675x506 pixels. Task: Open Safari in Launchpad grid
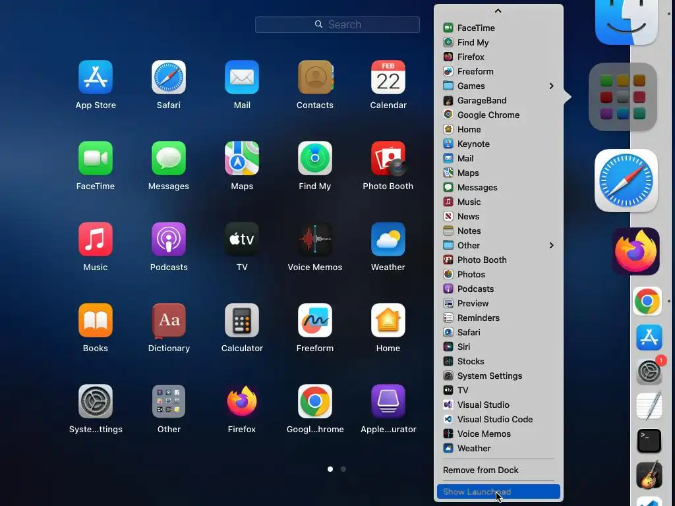(x=169, y=78)
